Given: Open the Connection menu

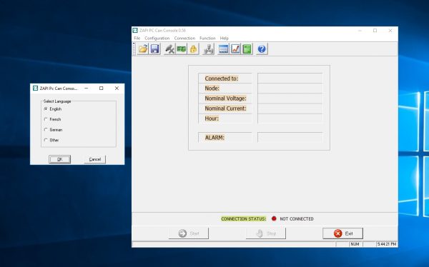Looking at the screenshot, I should click(x=184, y=39).
